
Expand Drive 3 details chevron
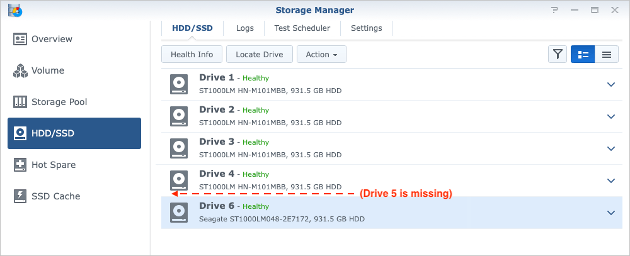[610, 148]
